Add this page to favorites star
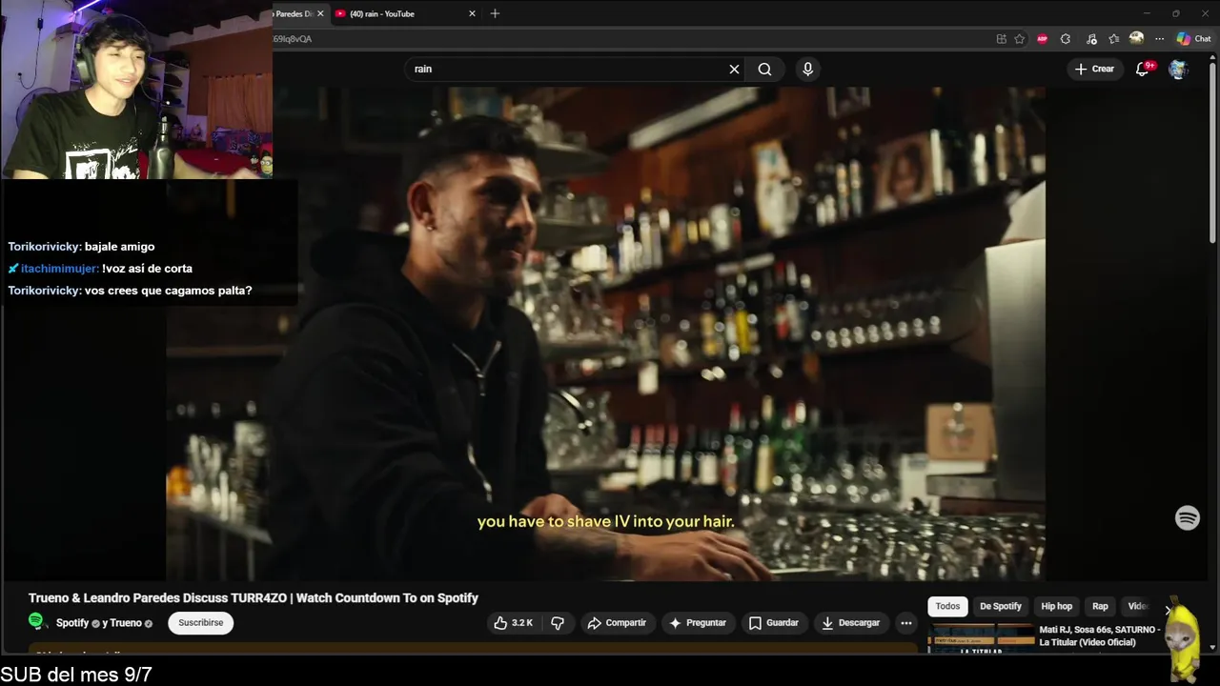Screen dimensions: 1220x686 click(1019, 39)
